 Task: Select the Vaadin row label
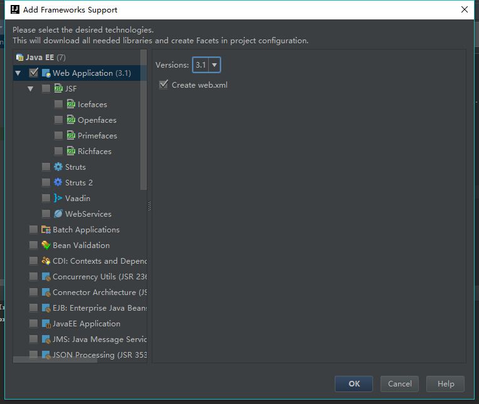pyautogui.click(x=78, y=199)
